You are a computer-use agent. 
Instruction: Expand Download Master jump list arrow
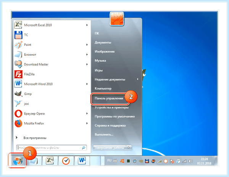tap(87, 64)
